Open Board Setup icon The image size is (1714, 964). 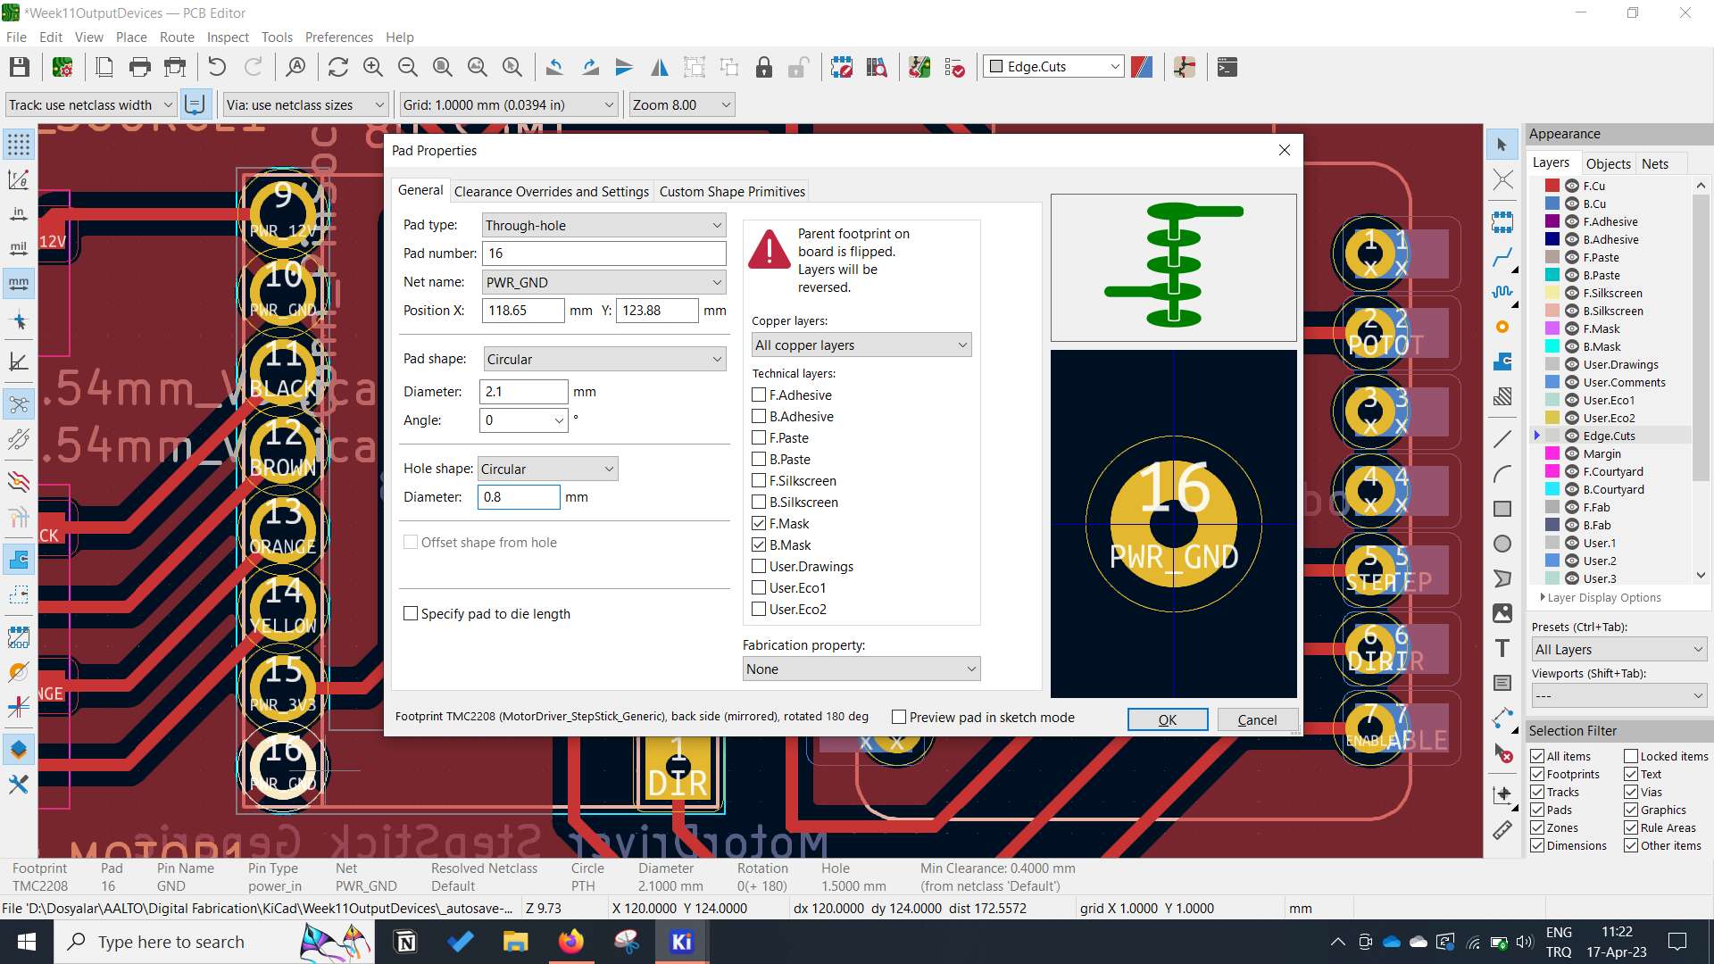[x=62, y=67]
